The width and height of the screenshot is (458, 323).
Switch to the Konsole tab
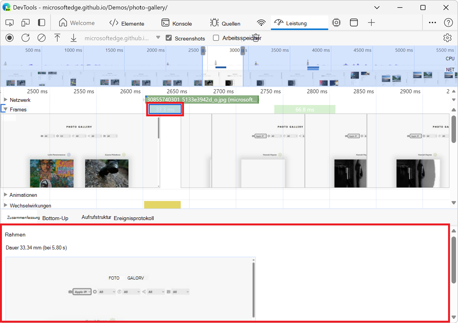pos(176,23)
